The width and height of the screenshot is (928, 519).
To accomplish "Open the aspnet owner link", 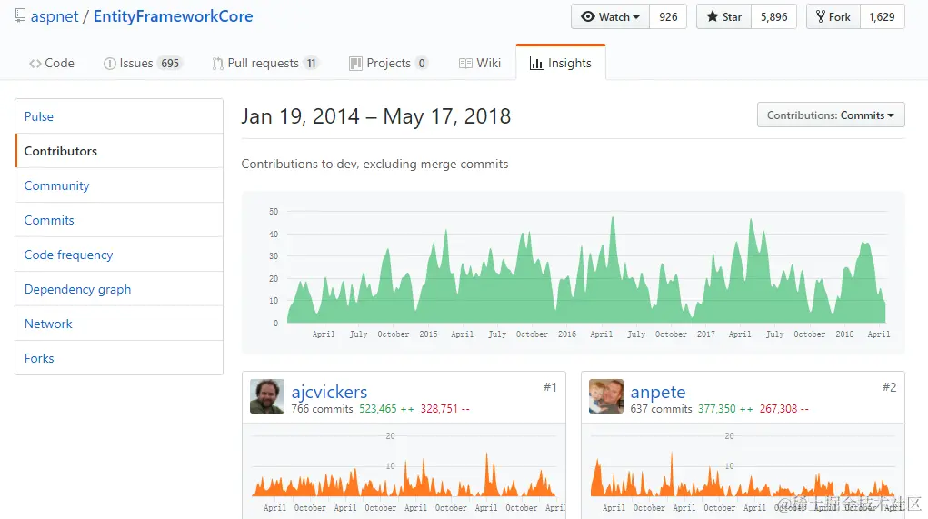I will click(x=55, y=16).
